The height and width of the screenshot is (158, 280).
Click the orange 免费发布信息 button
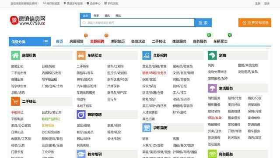coord(255,22)
